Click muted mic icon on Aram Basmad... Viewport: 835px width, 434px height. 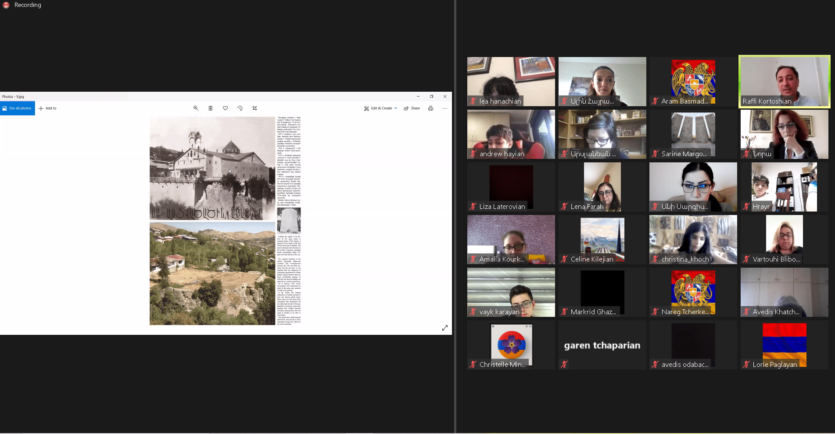pyautogui.click(x=656, y=101)
